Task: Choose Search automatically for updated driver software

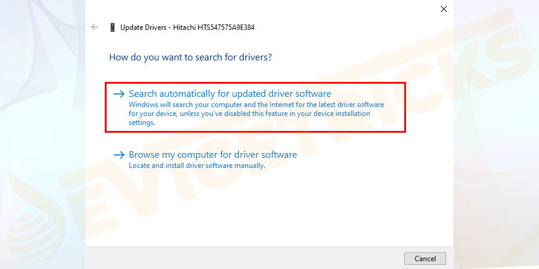Action: pyautogui.click(x=255, y=108)
